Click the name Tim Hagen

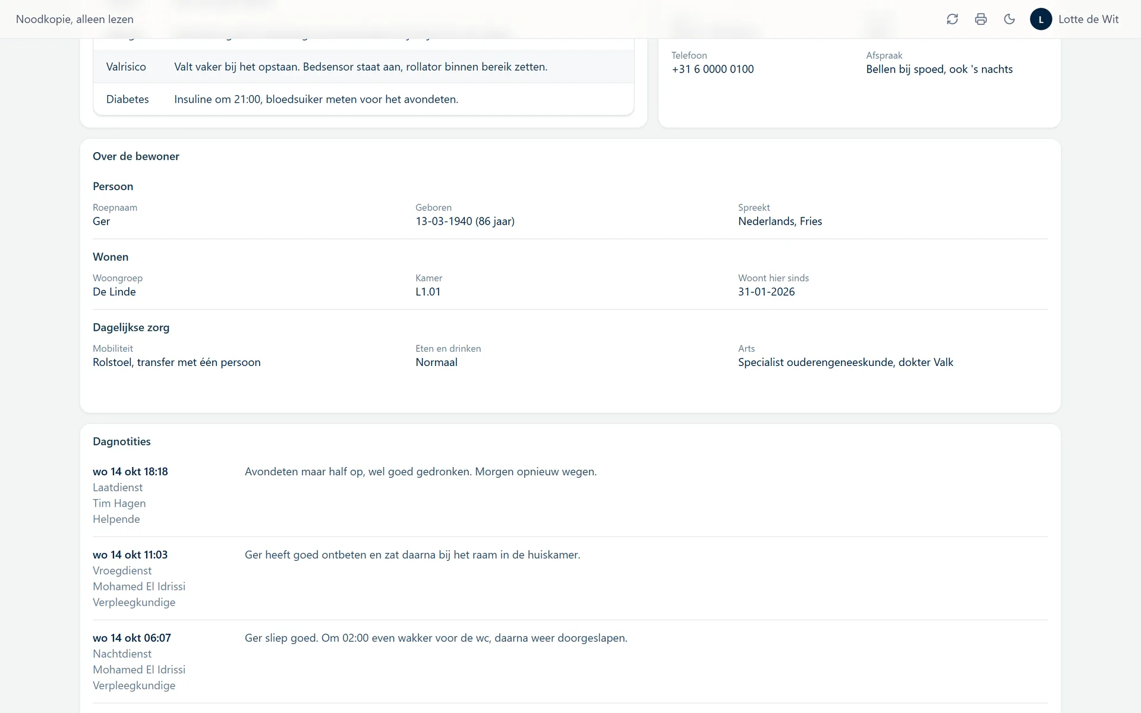click(119, 503)
